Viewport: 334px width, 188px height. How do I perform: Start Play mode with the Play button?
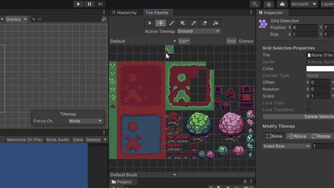pos(78,4)
